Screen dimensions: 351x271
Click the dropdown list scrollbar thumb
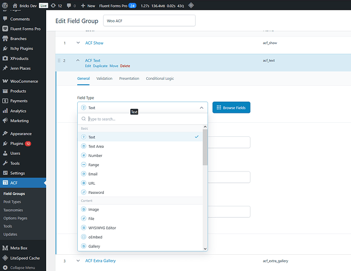click(205, 147)
